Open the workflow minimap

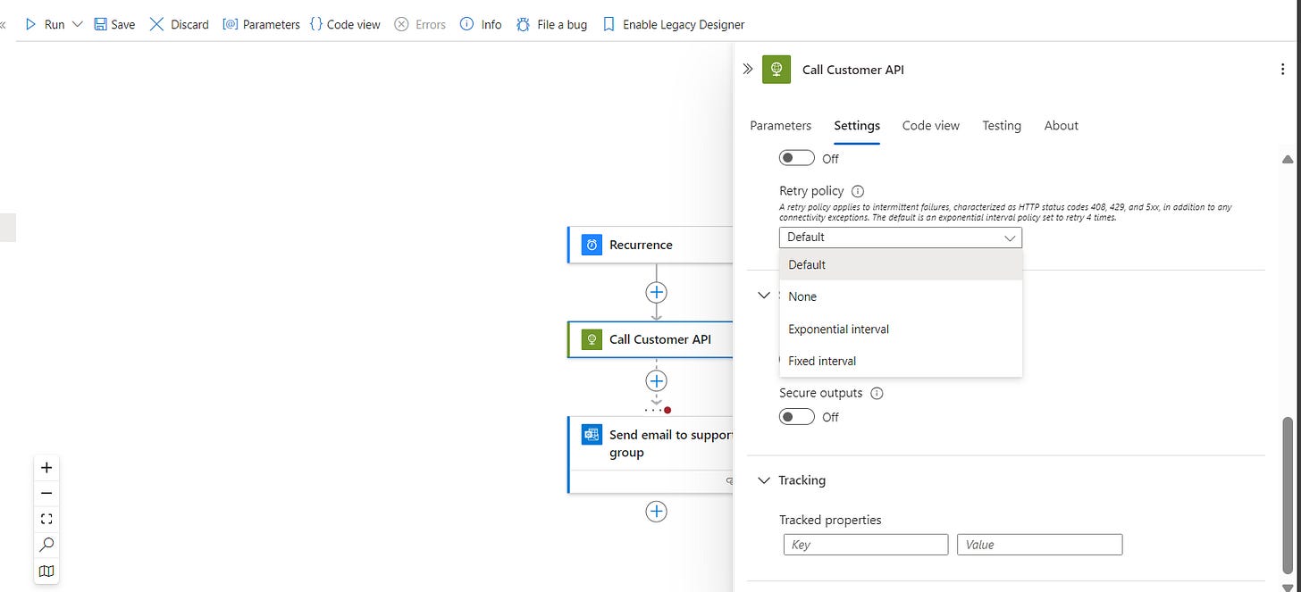[x=46, y=571]
